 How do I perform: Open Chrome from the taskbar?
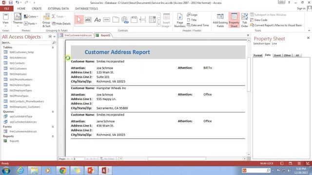pyautogui.click(x=63, y=171)
